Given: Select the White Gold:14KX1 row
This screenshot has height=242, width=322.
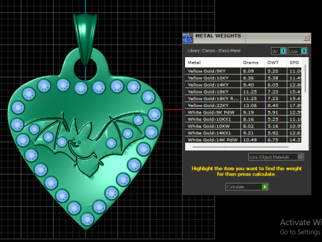Looking at the screenshot, I should coord(244,133).
